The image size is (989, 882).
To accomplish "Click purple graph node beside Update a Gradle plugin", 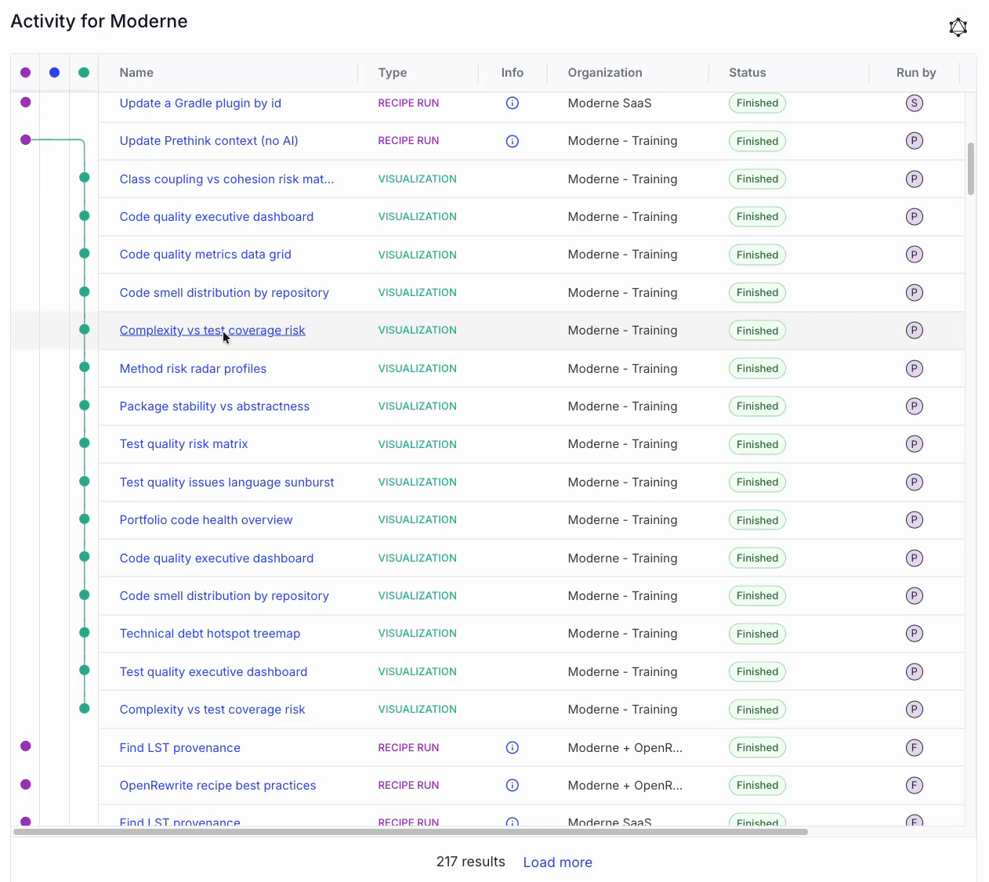I will [x=25, y=102].
